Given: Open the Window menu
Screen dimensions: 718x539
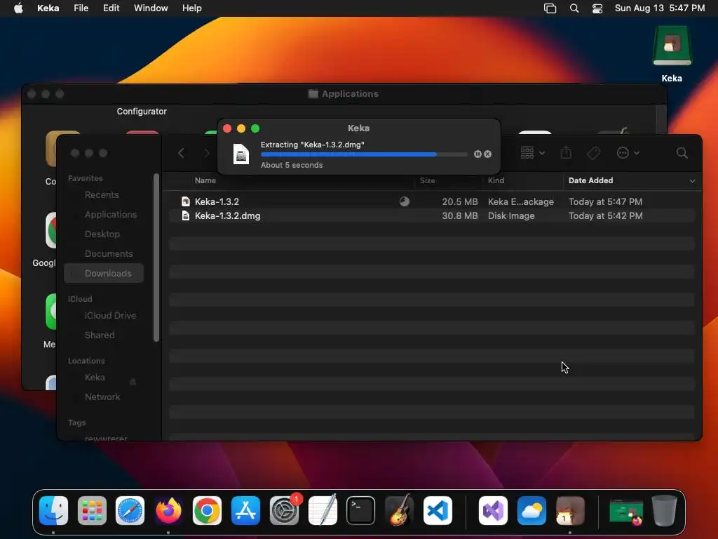Looking at the screenshot, I should click(x=151, y=8).
